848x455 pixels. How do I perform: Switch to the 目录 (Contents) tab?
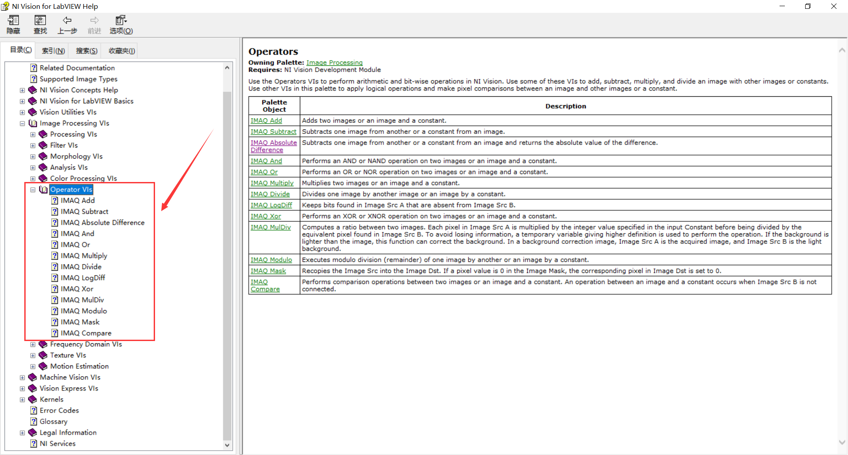point(20,50)
